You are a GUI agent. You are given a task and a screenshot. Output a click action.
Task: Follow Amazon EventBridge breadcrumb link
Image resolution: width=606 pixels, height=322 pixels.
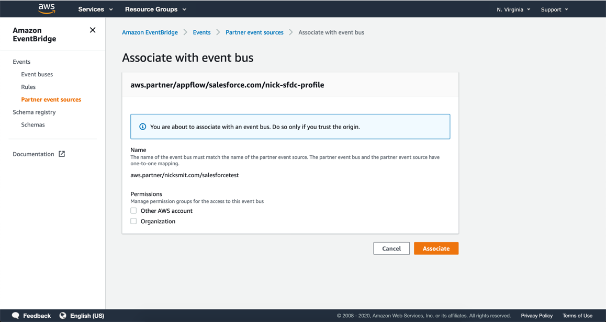pos(150,32)
